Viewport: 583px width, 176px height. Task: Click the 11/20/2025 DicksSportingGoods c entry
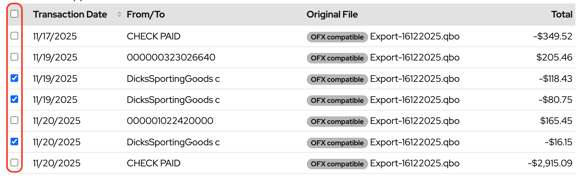pyautogui.click(x=173, y=142)
